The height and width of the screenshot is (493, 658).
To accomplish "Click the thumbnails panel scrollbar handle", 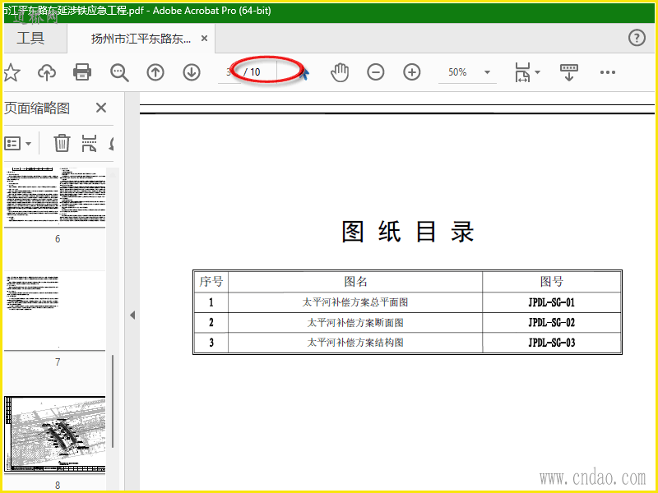I will point(113,400).
